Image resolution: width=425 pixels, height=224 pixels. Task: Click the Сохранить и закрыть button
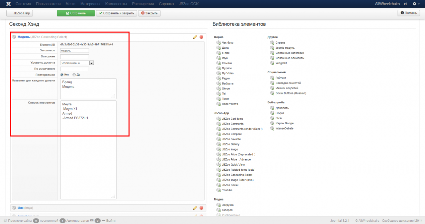(116, 13)
